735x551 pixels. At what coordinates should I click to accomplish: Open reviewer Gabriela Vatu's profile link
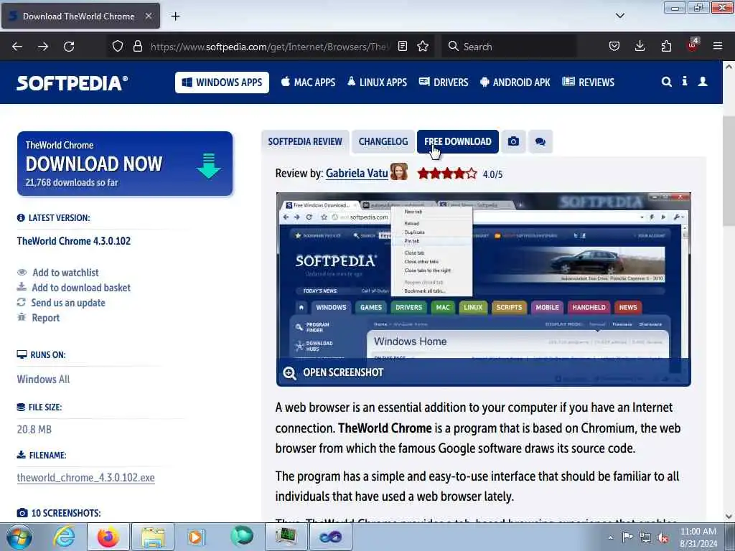357,174
